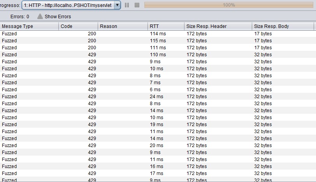This screenshot has height=182, width=316.
Task: Select the 429 row with RTT 110 ms
Action: [158, 55]
